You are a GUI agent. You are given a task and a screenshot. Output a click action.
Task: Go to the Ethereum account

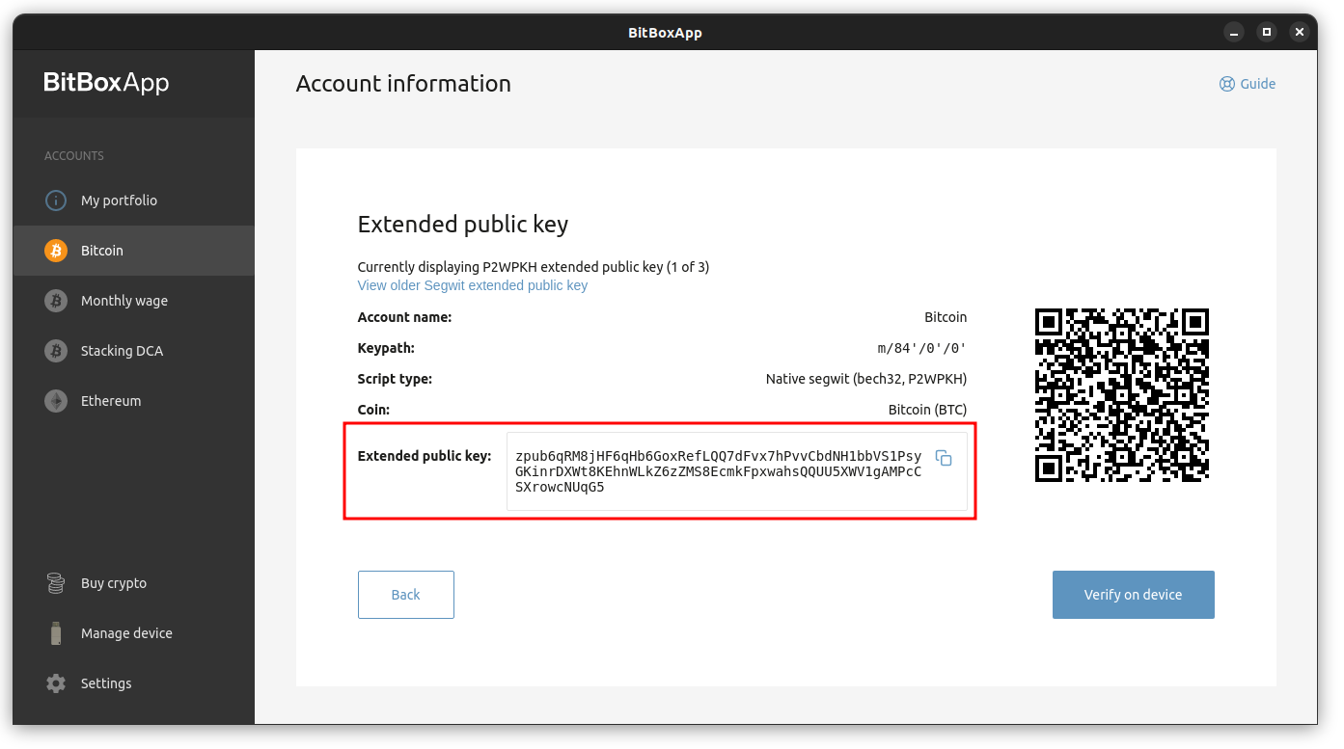coord(134,401)
